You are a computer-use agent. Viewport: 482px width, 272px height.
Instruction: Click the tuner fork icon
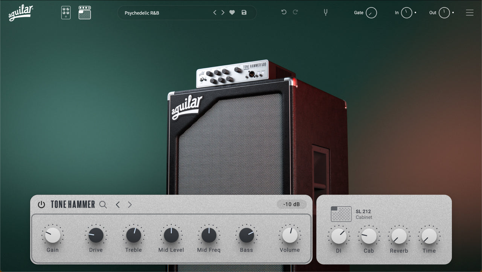pyautogui.click(x=325, y=12)
